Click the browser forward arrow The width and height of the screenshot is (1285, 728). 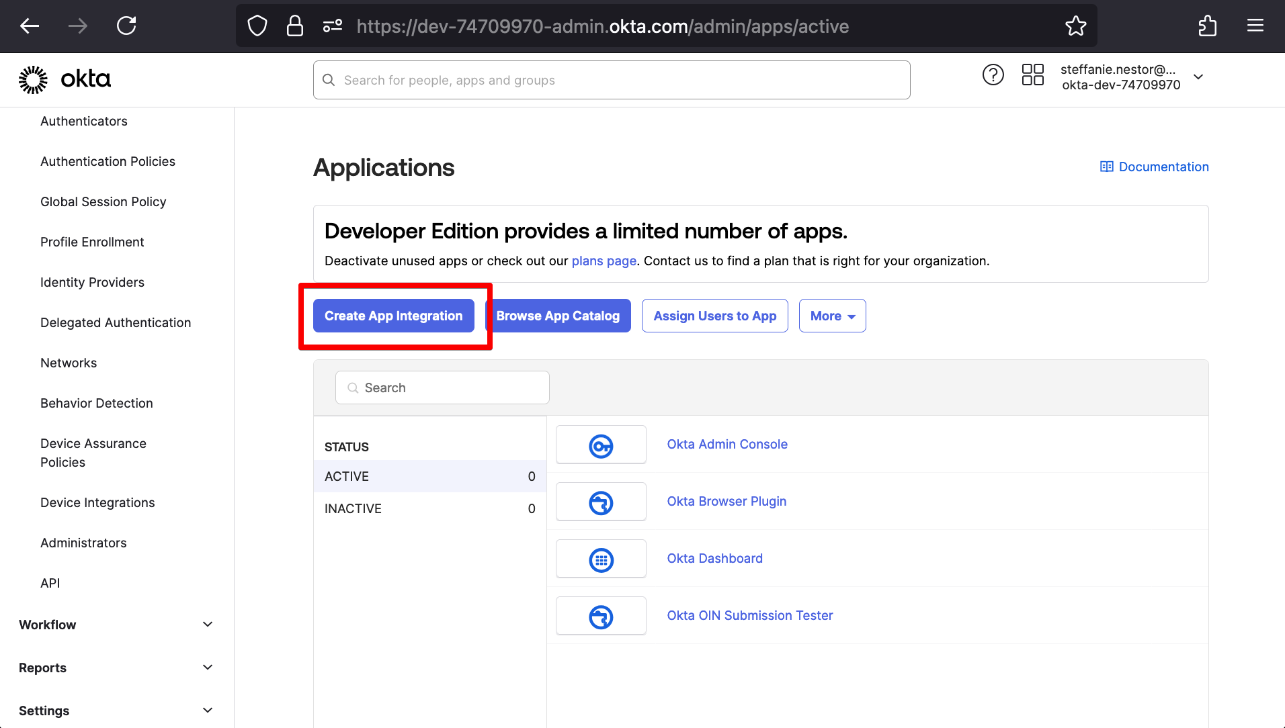(78, 26)
